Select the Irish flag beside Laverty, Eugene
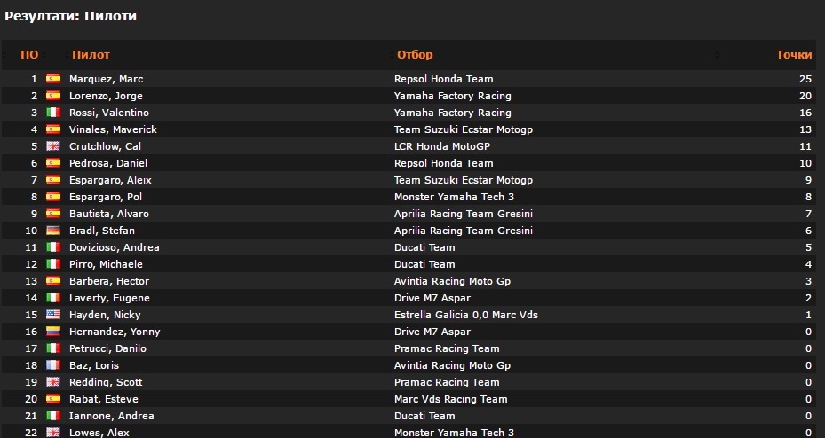The width and height of the screenshot is (825, 438). tap(52, 298)
